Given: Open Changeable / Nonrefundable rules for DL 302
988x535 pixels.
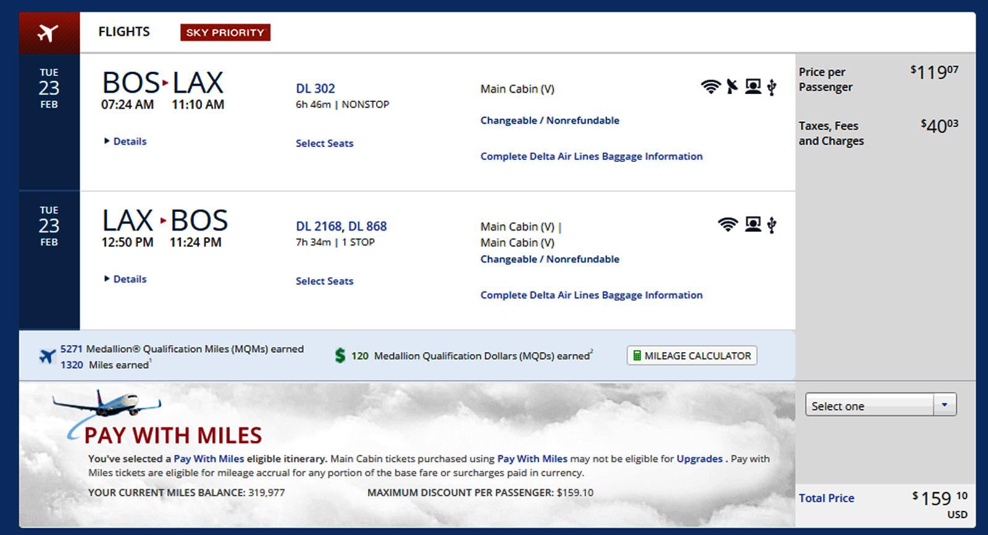Looking at the screenshot, I should (x=550, y=120).
